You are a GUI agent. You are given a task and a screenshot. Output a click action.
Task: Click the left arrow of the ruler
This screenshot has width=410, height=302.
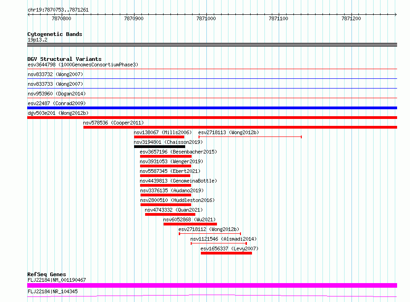[29, 14]
